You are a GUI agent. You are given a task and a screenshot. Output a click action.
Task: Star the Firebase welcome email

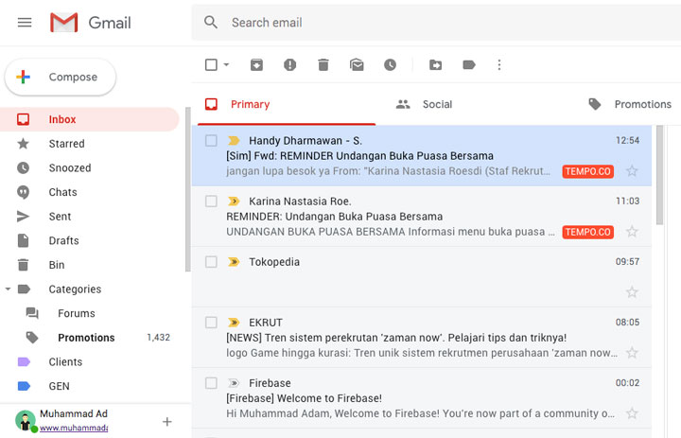click(632, 412)
